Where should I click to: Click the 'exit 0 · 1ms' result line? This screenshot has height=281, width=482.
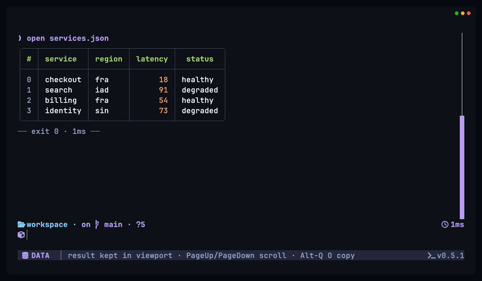point(59,131)
